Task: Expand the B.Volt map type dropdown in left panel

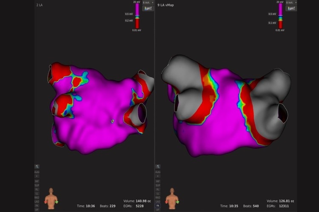Action: pos(148,3)
